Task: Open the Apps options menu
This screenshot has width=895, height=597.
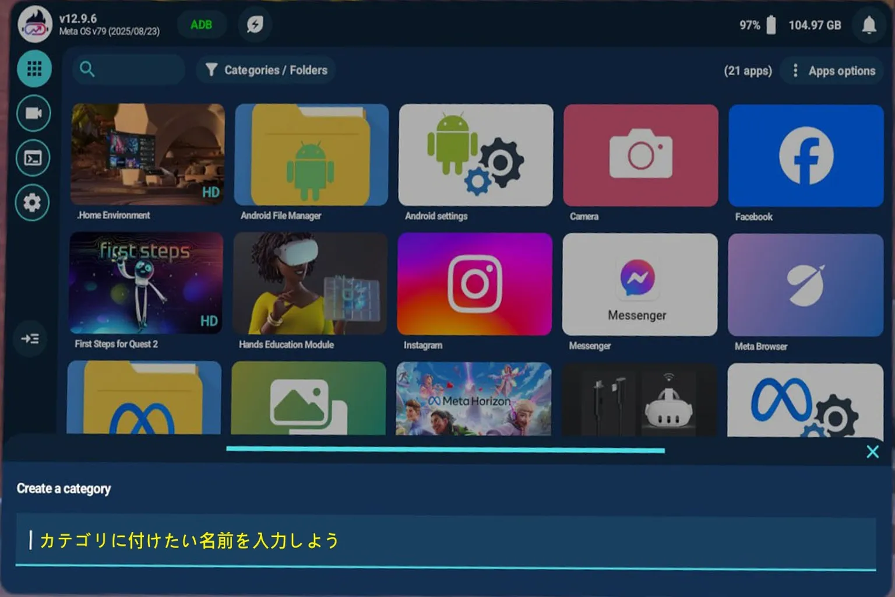Action: 833,71
